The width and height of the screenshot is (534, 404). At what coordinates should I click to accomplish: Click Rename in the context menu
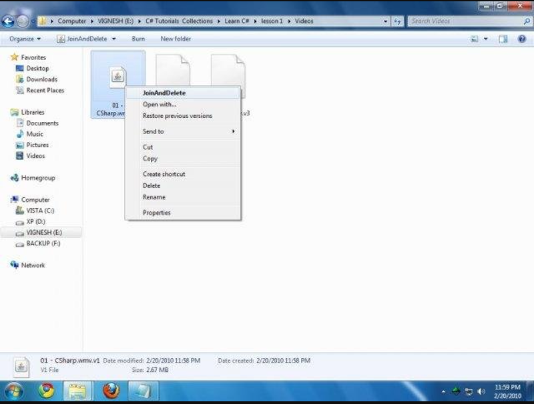click(154, 197)
